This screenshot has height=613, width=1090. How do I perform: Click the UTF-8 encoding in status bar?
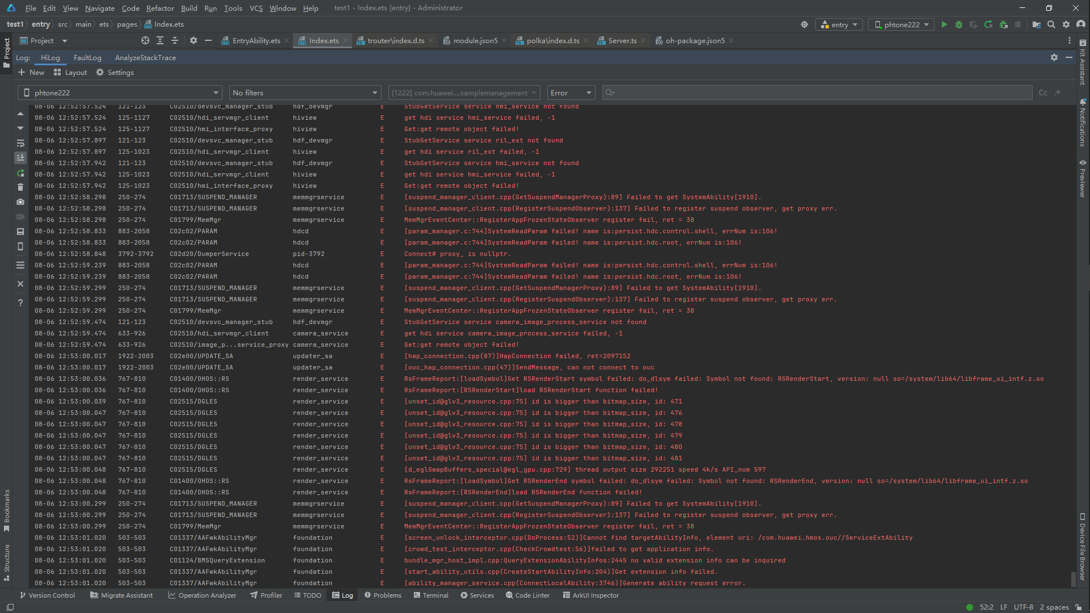coord(1024,607)
